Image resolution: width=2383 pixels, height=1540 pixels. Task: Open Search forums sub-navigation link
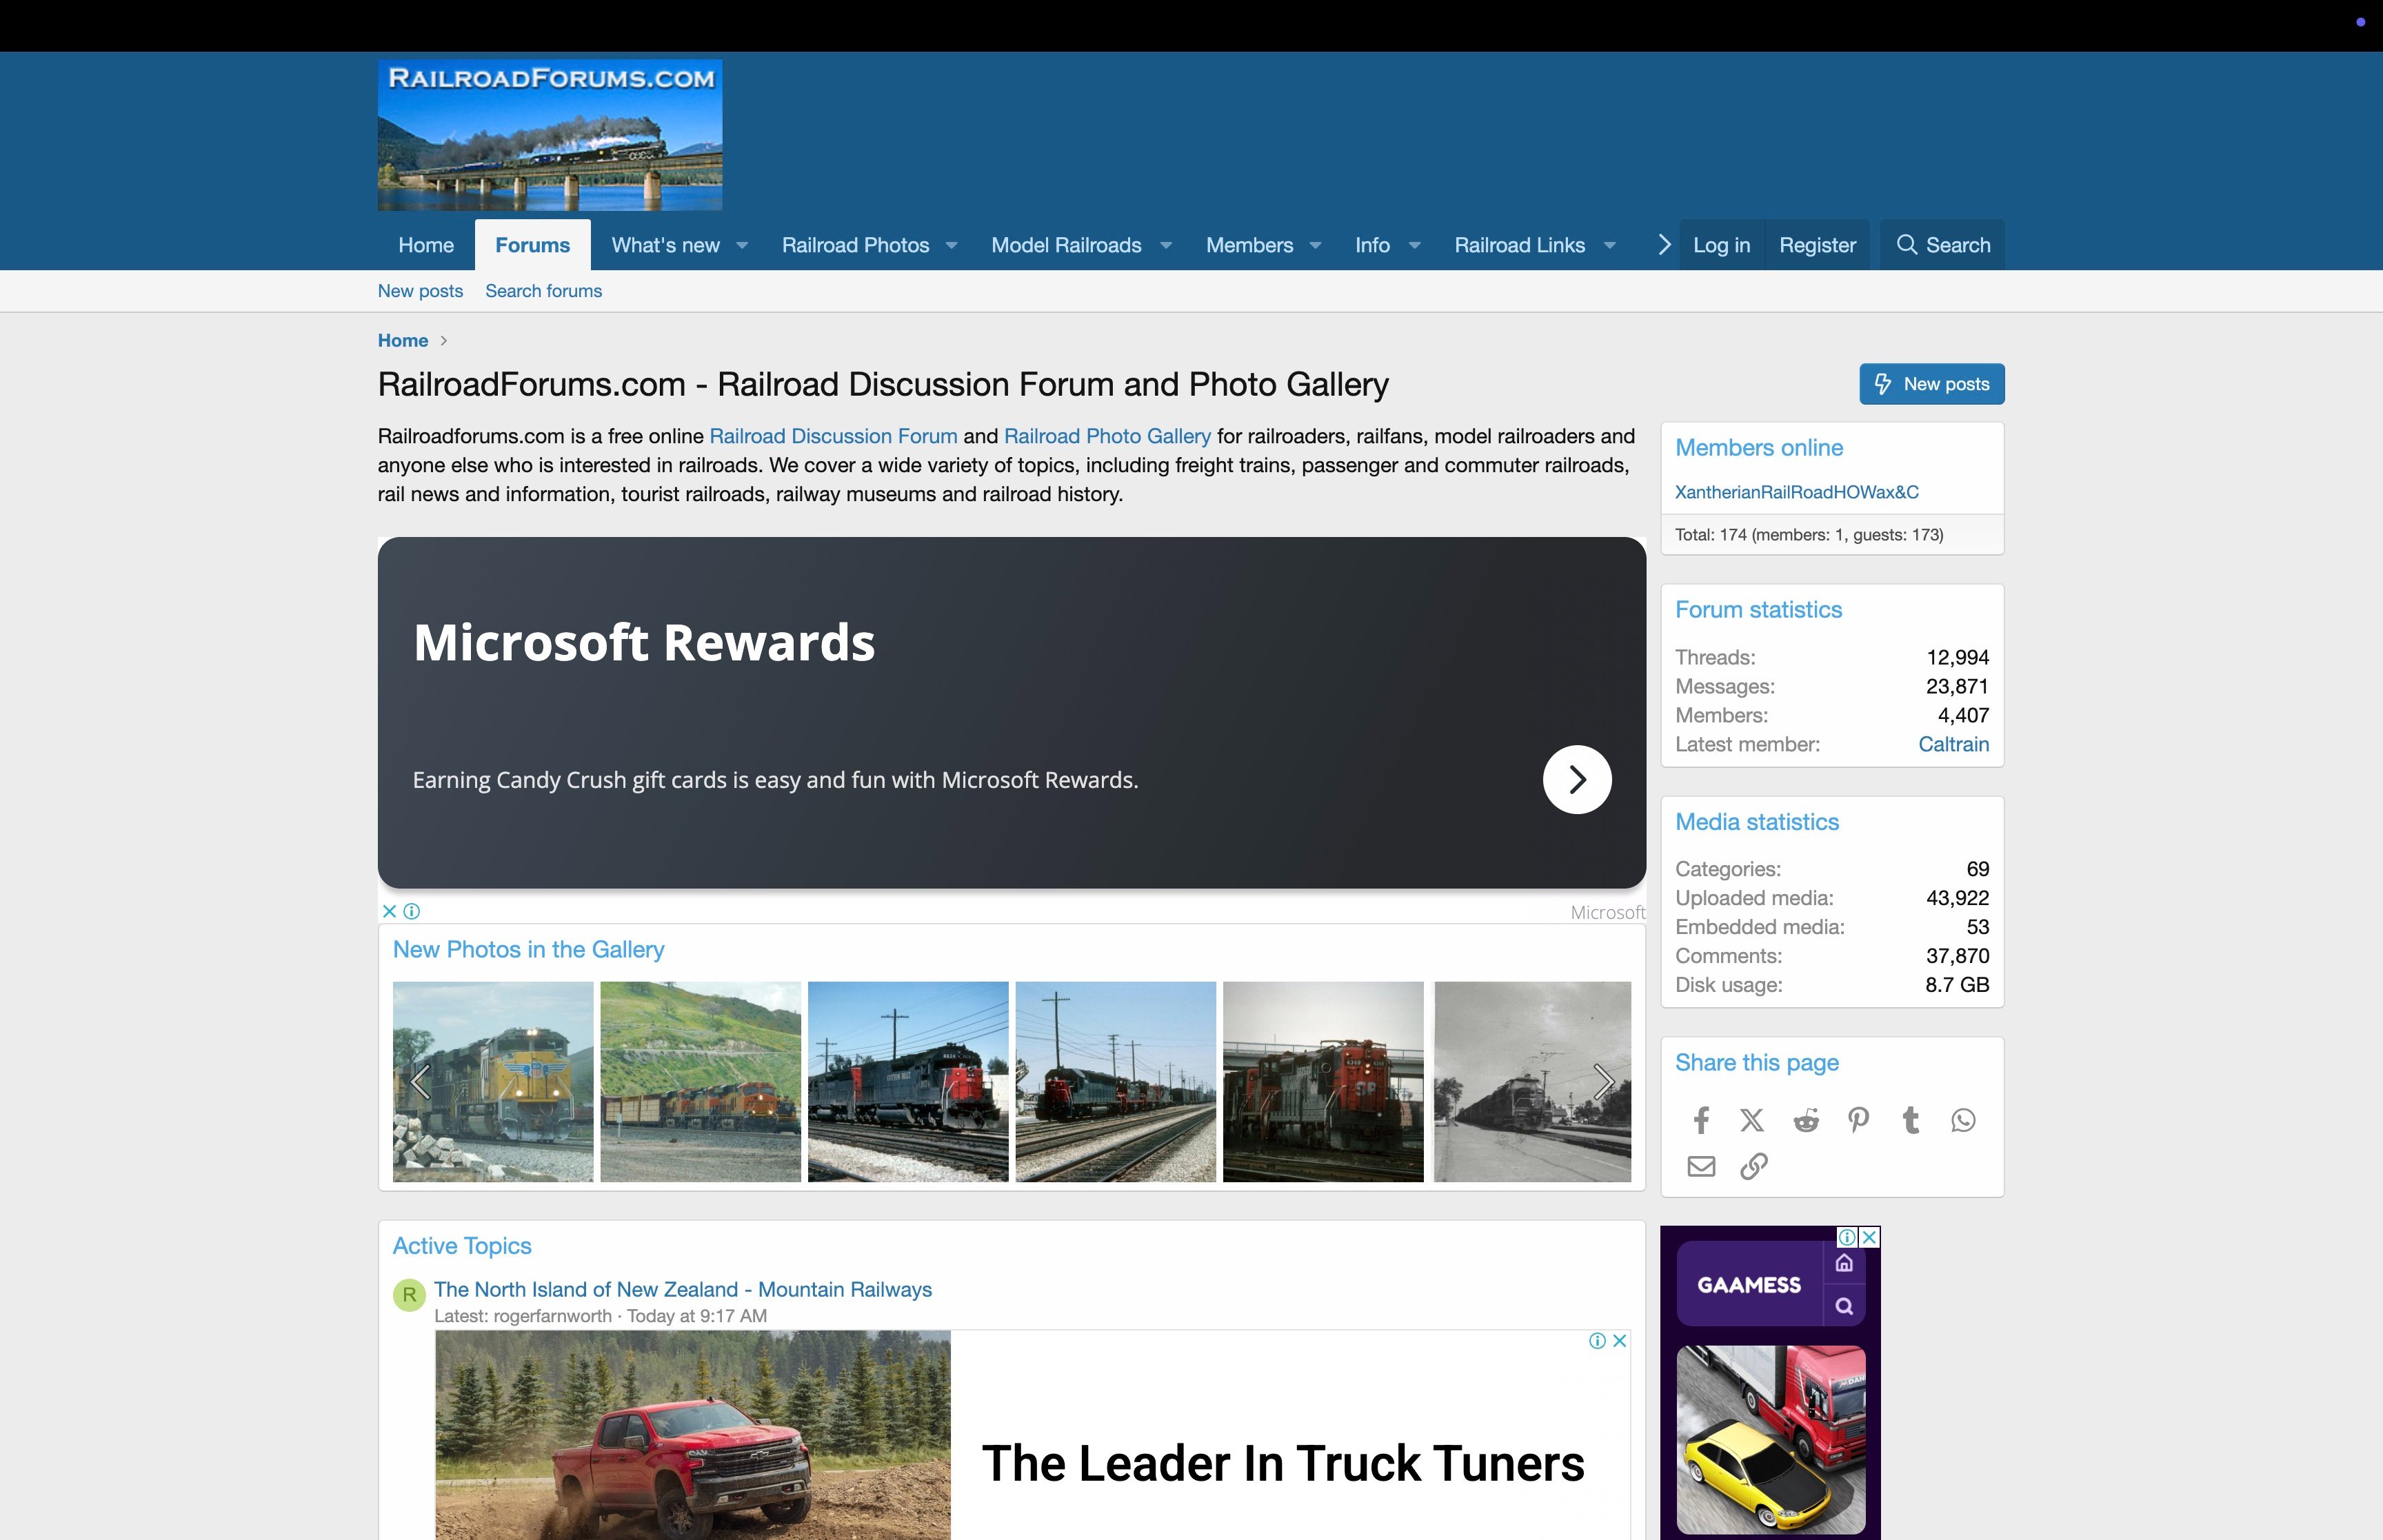pos(544,291)
